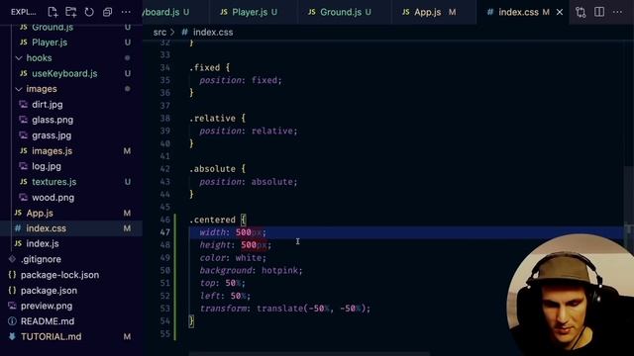Split the editor to the right
The width and height of the screenshot is (634, 356).
coord(599,12)
